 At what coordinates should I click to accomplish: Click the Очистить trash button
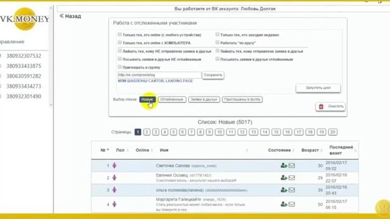(x=330, y=106)
